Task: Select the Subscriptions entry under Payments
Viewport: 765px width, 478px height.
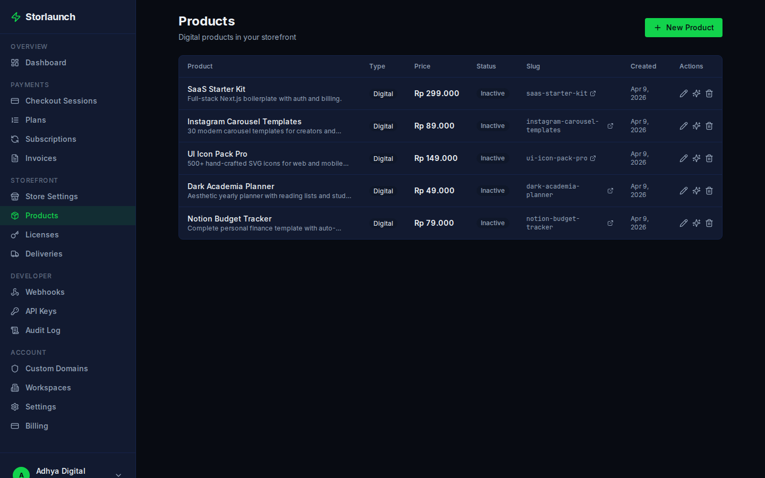Action: click(50, 139)
